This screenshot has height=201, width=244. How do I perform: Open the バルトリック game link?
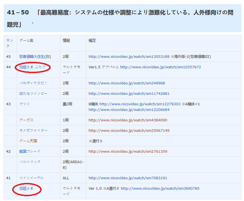30,162
